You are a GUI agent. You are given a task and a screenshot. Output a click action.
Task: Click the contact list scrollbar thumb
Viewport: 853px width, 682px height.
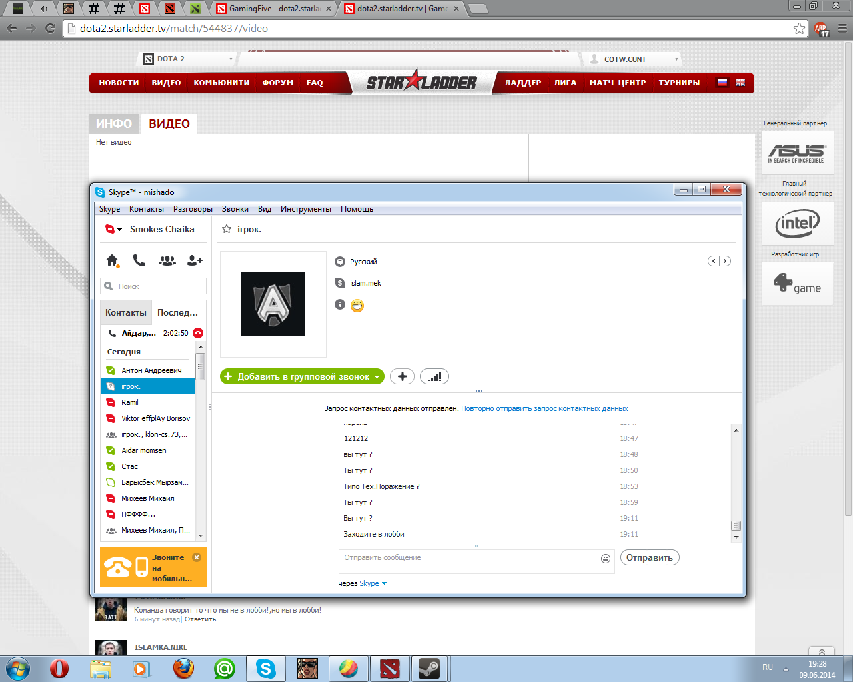click(200, 366)
